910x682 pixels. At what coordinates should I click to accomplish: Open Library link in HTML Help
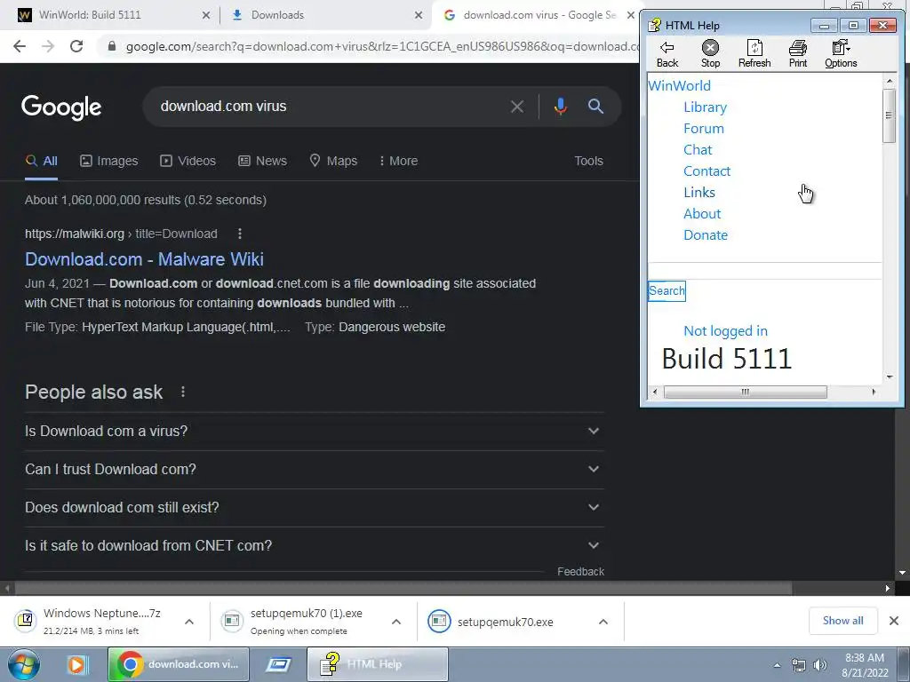tap(705, 107)
